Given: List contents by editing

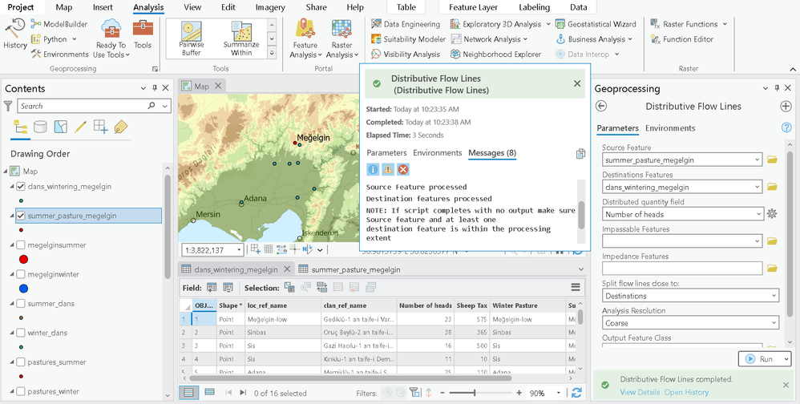Looking at the screenshot, I should pos(80,127).
